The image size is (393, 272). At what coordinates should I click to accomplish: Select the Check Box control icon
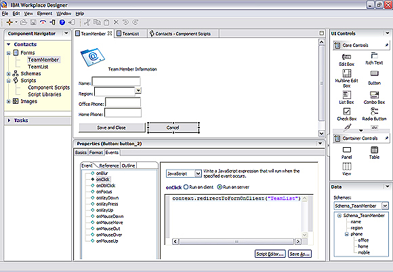click(347, 111)
